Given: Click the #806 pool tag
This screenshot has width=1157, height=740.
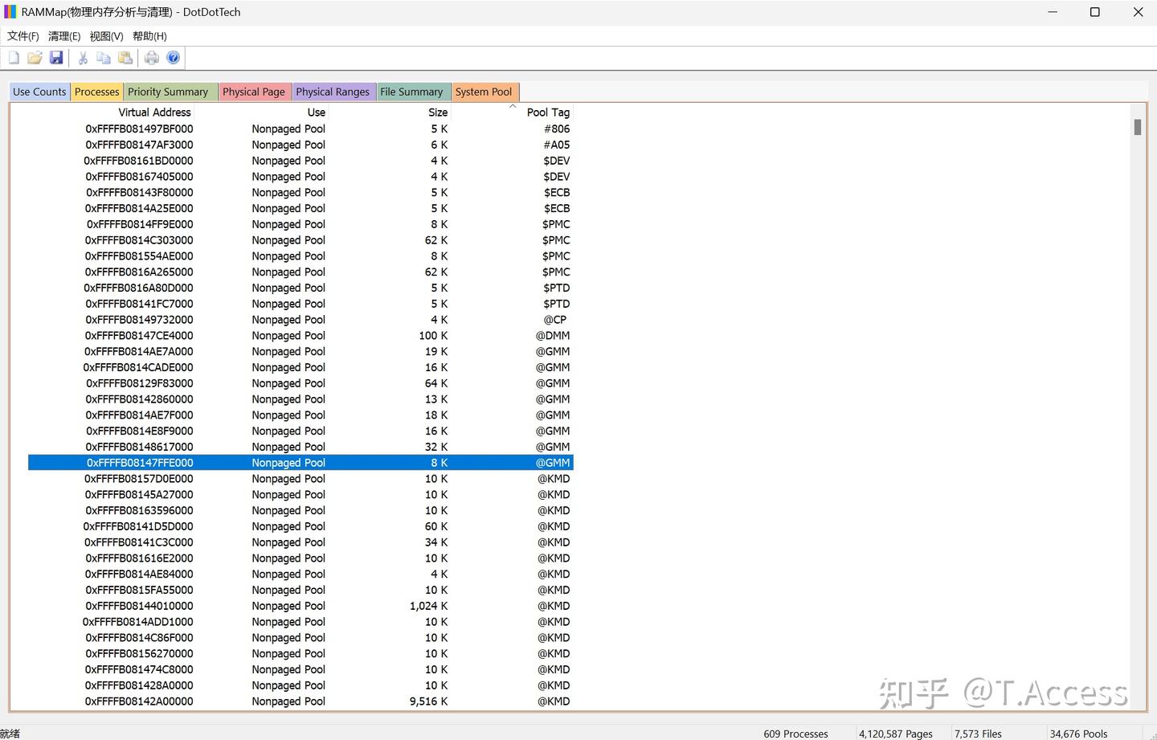Looking at the screenshot, I should tap(557, 129).
